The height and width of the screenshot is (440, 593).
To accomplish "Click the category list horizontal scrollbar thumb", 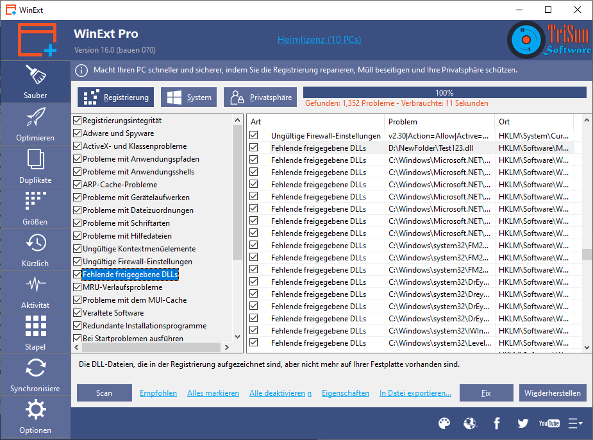I will [151, 347].
